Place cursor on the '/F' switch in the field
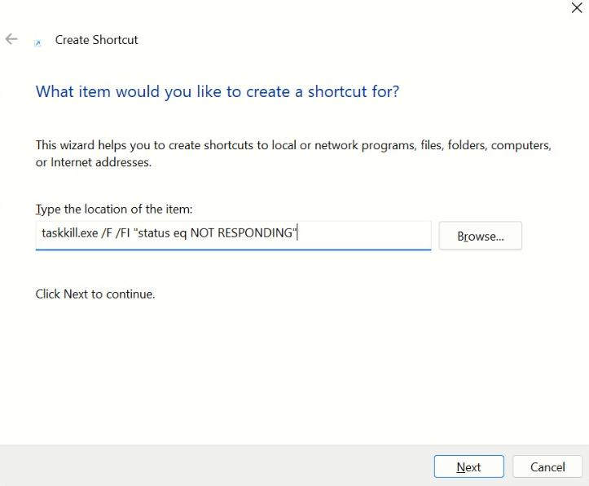This screenshot has height=486, width=589. (105, 233)
